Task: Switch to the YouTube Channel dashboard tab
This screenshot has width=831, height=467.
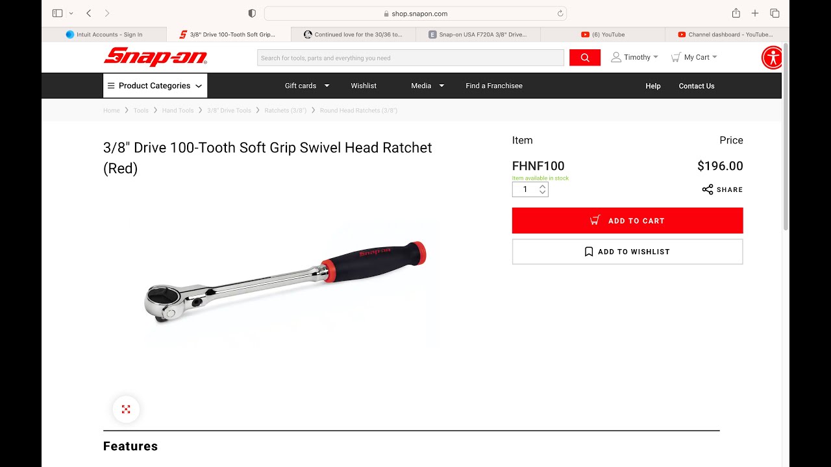Action: (726, 34)
